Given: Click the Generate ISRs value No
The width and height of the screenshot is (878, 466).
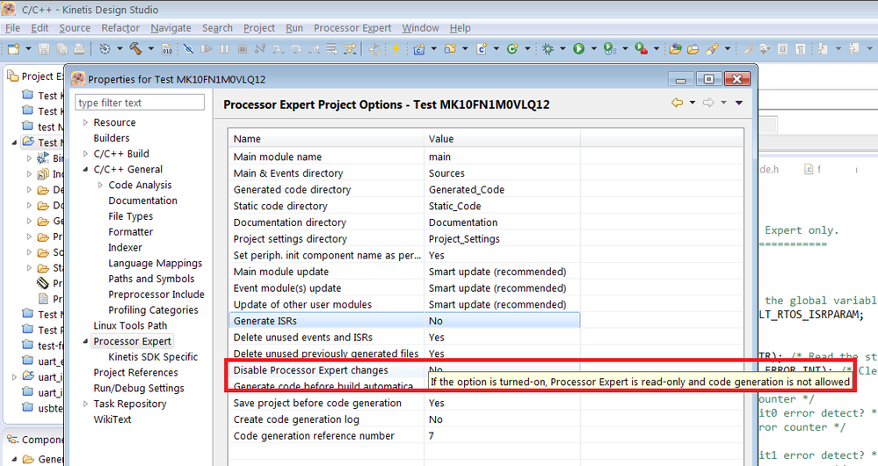Looking at the screenshot, I should coord(436,321).
